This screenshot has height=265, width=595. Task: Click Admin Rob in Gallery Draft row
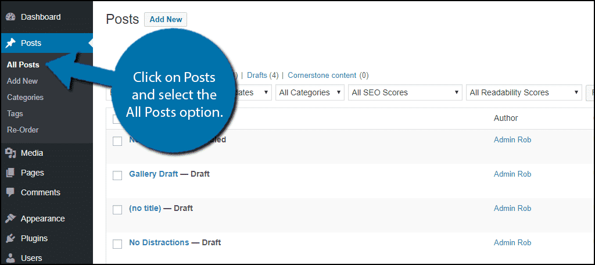click(x=512, y=174)
